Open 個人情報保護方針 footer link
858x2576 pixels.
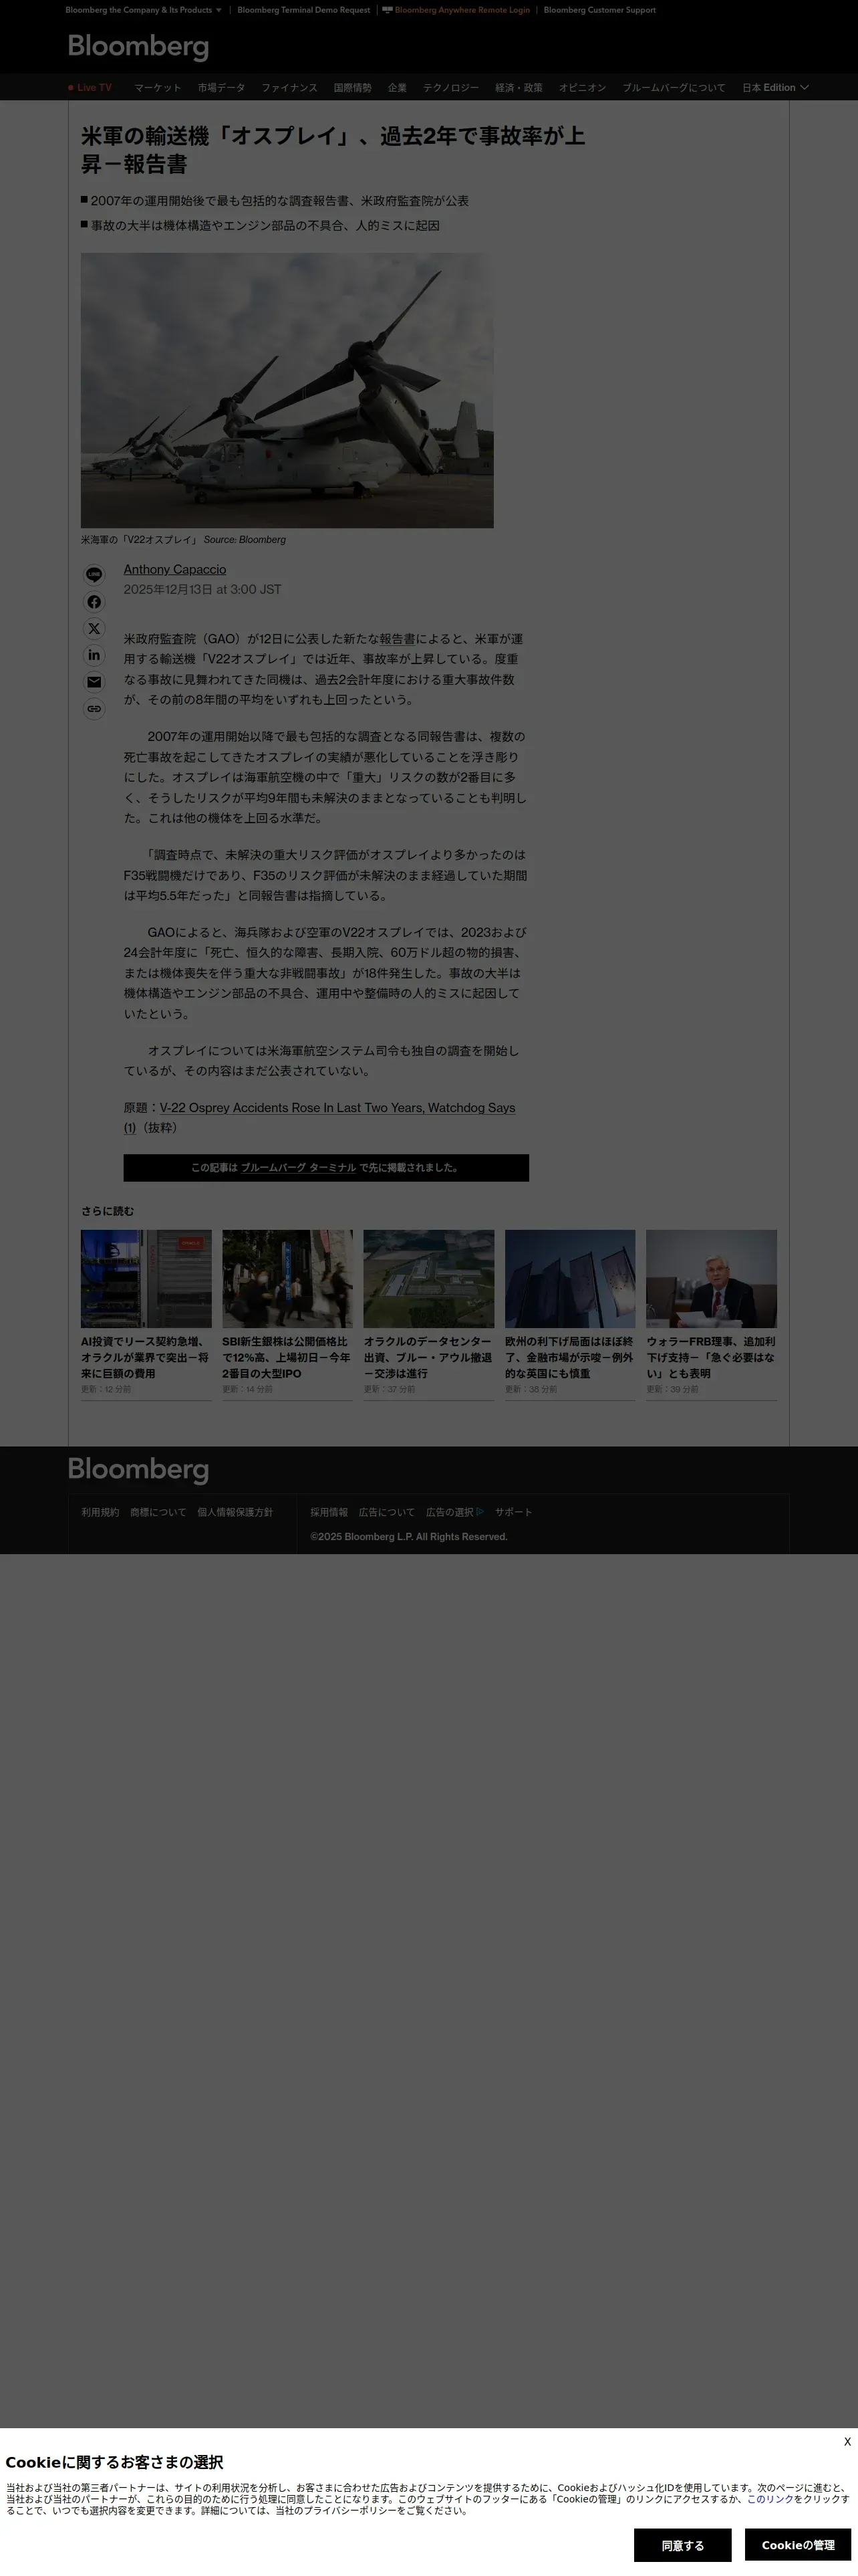point(235,1512)
